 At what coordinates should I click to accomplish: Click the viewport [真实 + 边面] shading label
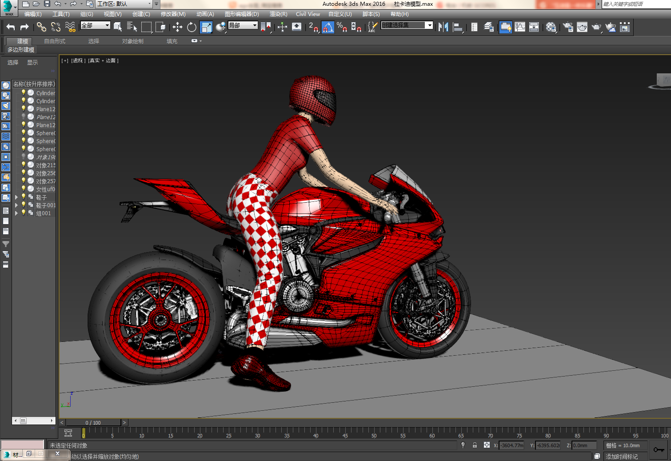pos(103,60)
